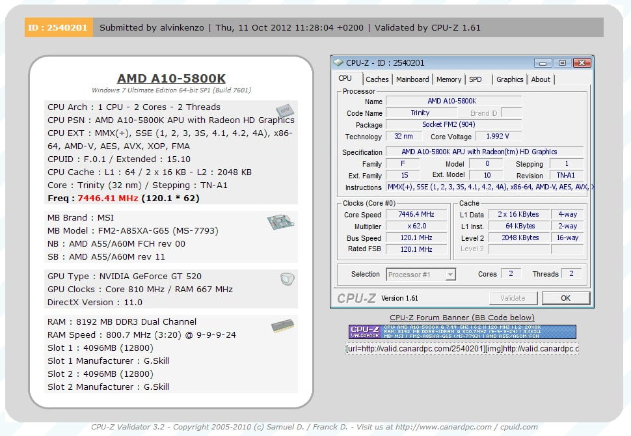Click the CPU-Z Validator forum banner image
Image resolution: width=631 pixels, height=436 pixels.
click(x=463, y=332)
